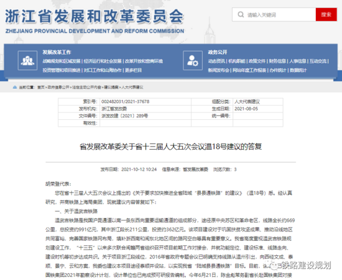Click the heading 一、关于温武吉铁路

(76, 211)
